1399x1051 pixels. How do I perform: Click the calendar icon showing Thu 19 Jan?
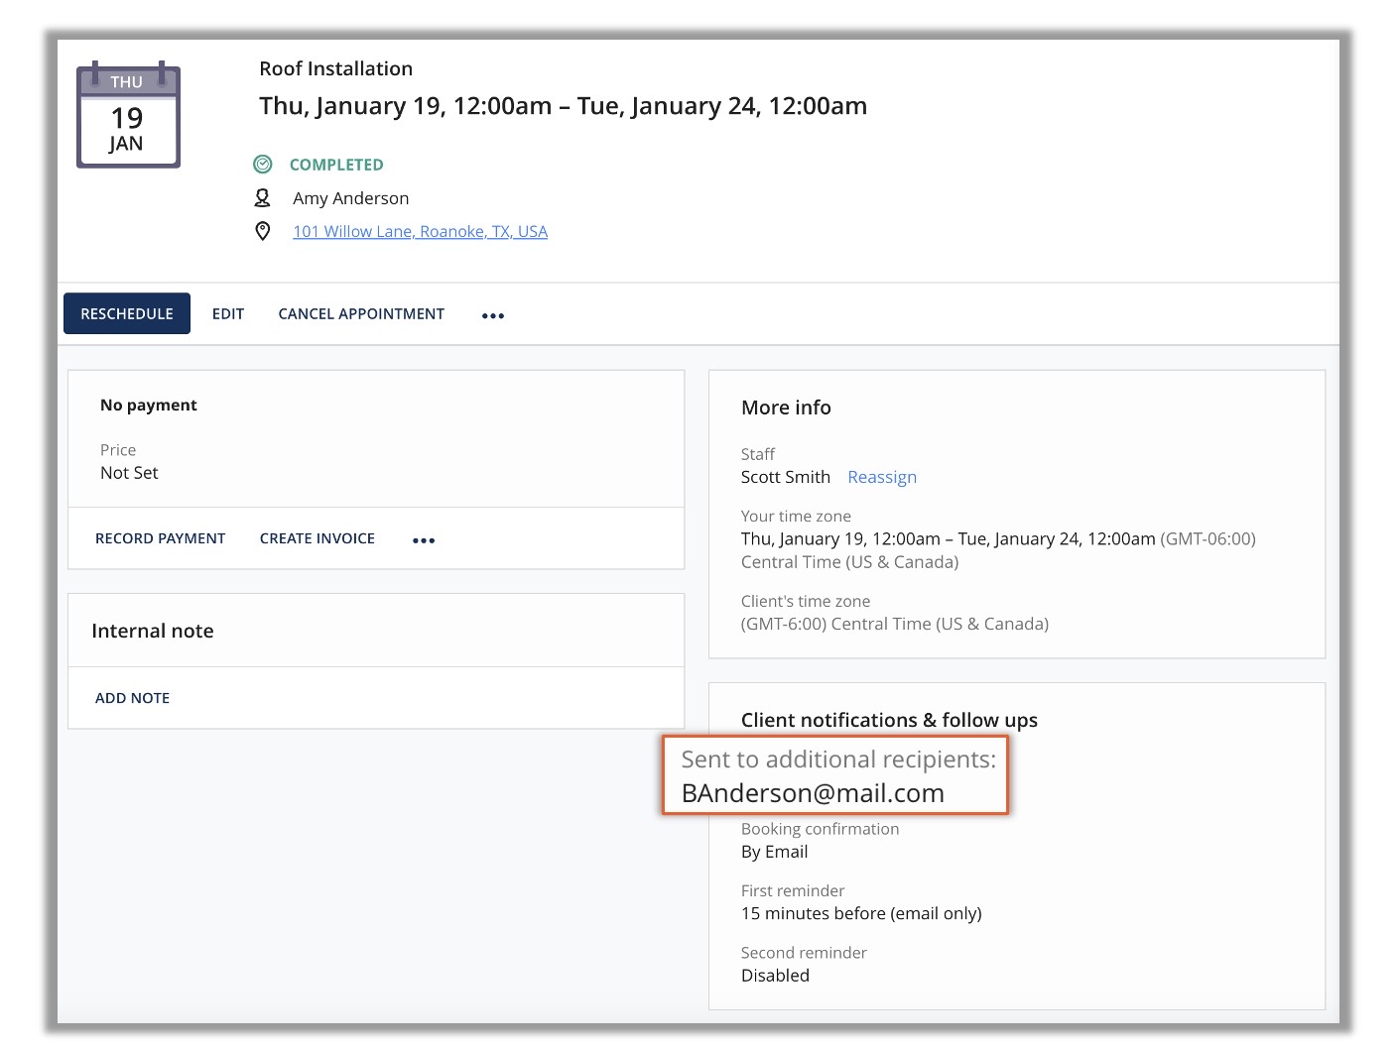pos(128,115)
